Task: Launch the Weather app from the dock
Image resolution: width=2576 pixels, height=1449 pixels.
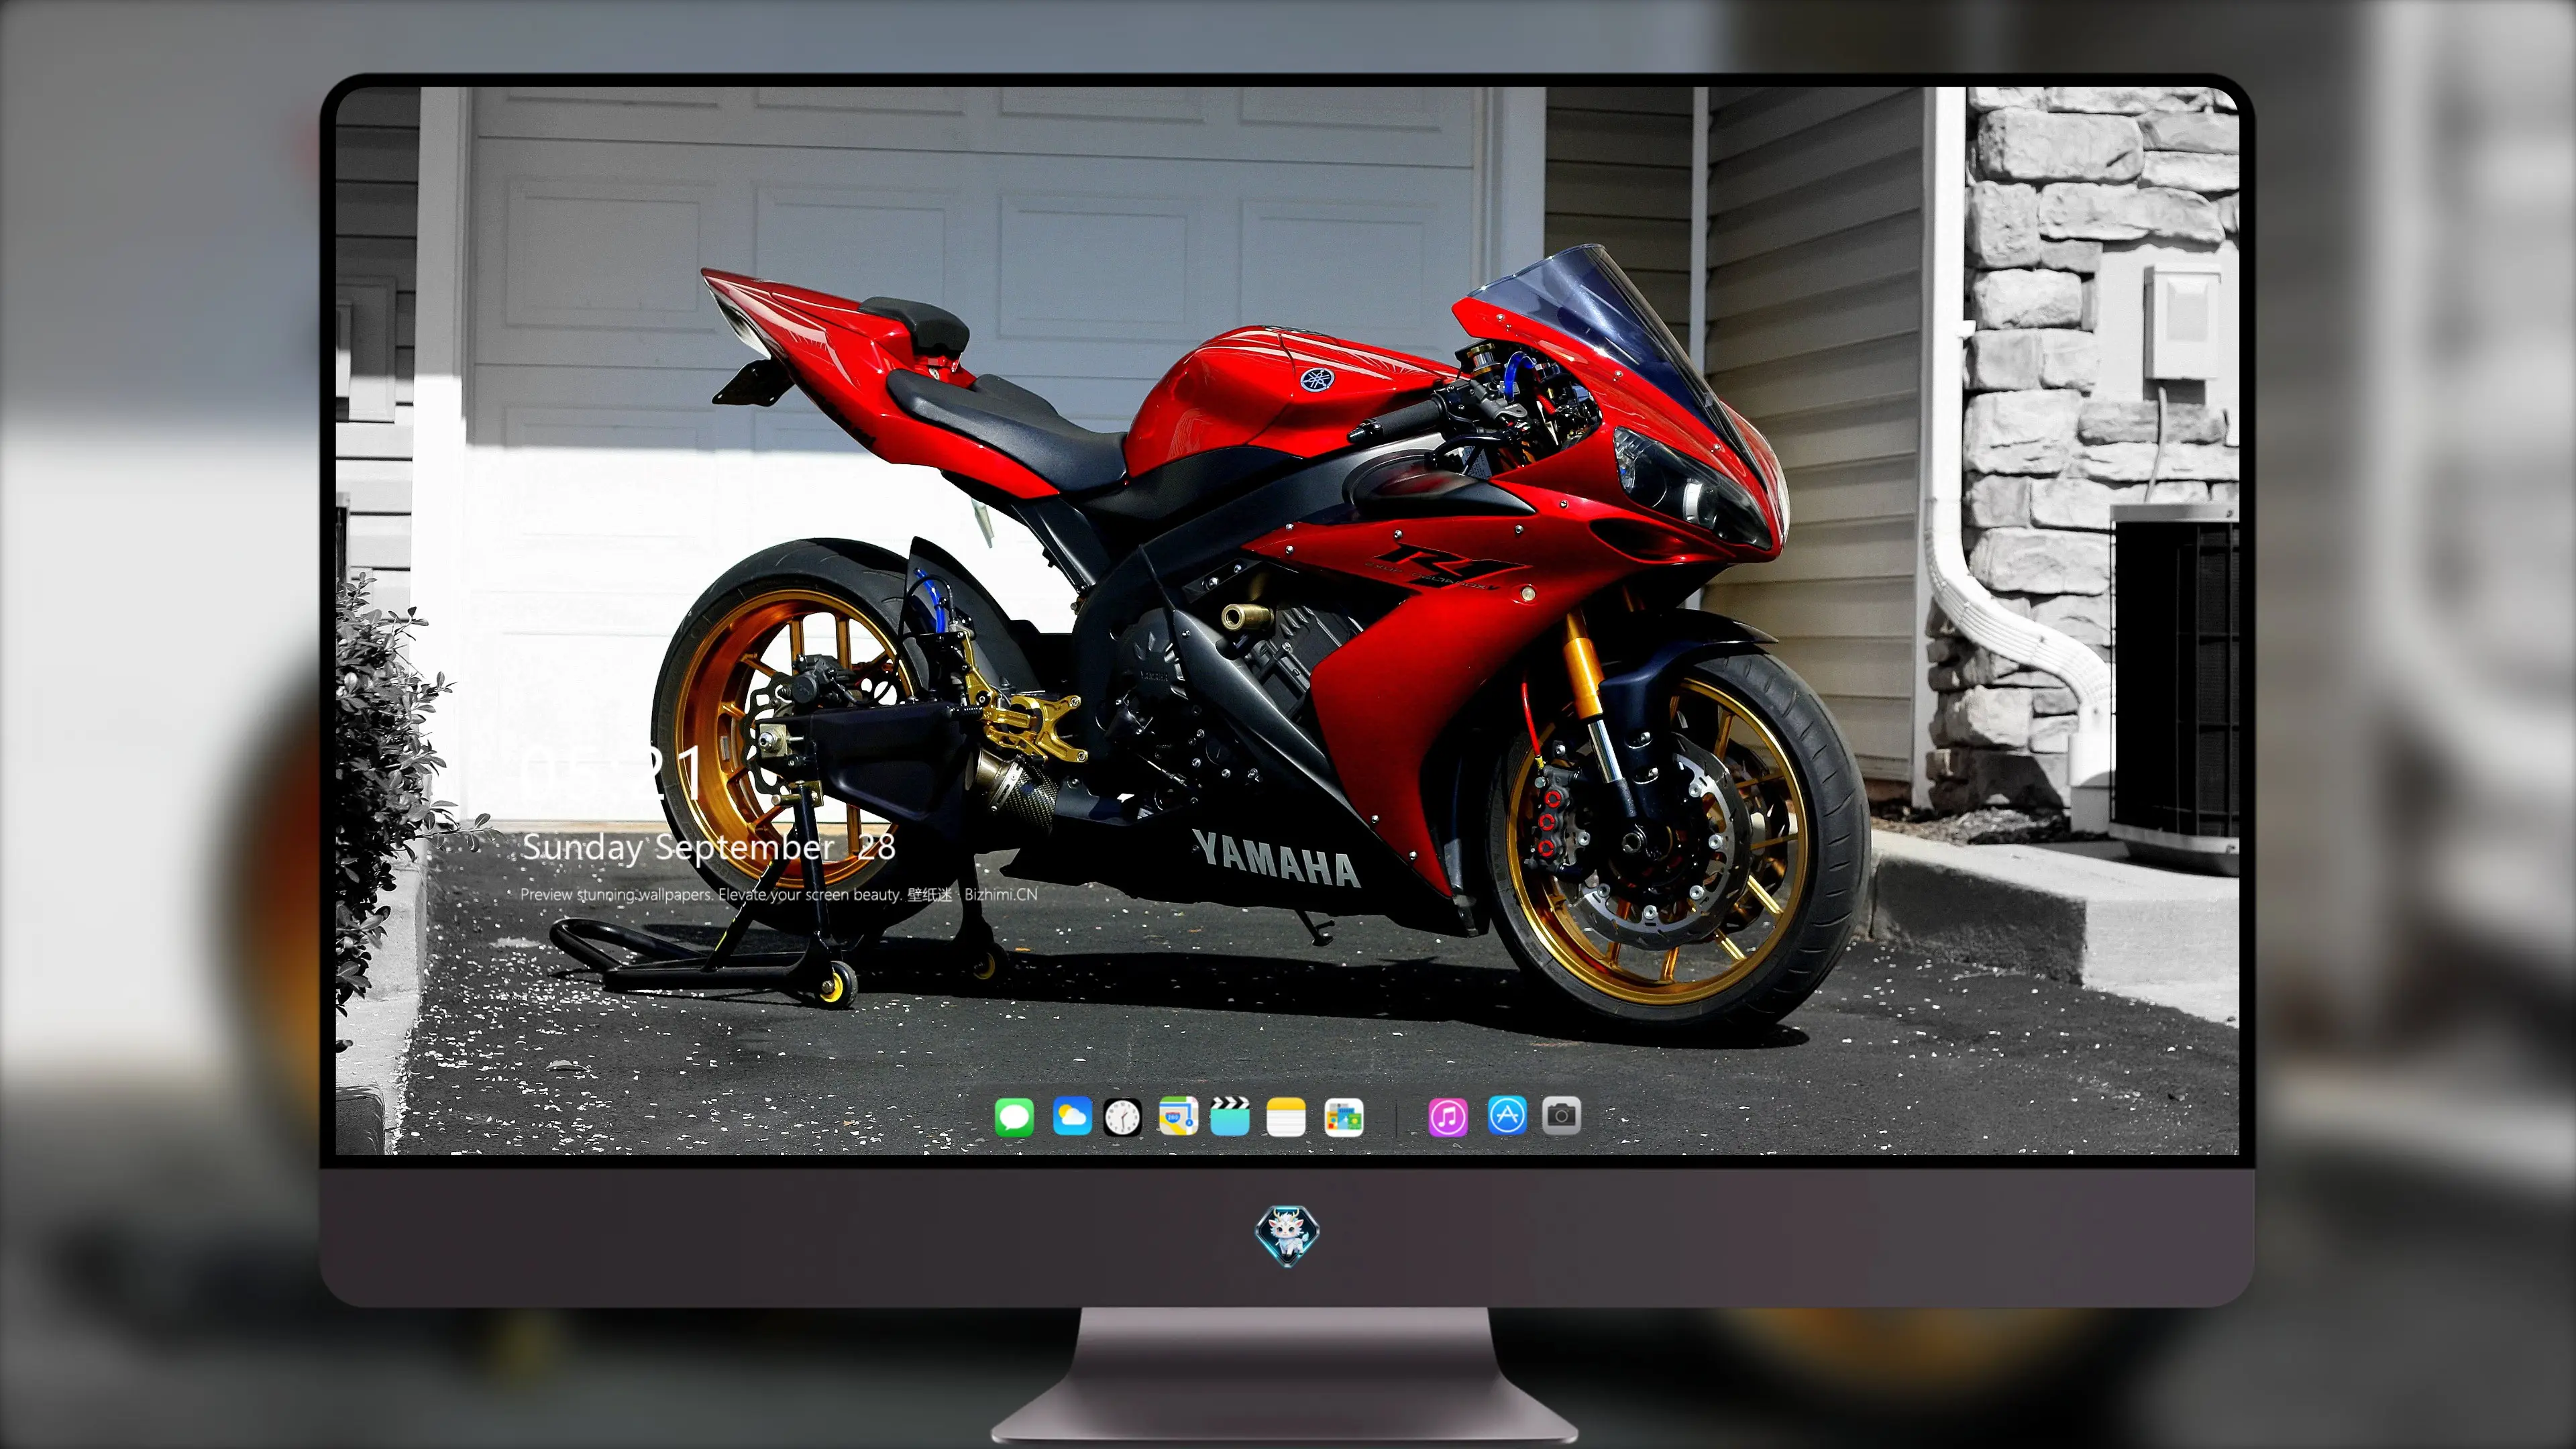Action: tap(1072, 1116)
